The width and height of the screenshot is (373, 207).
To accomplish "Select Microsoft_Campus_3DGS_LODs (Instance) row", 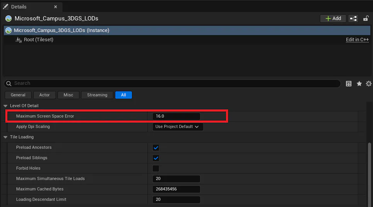I will point(187,30).
